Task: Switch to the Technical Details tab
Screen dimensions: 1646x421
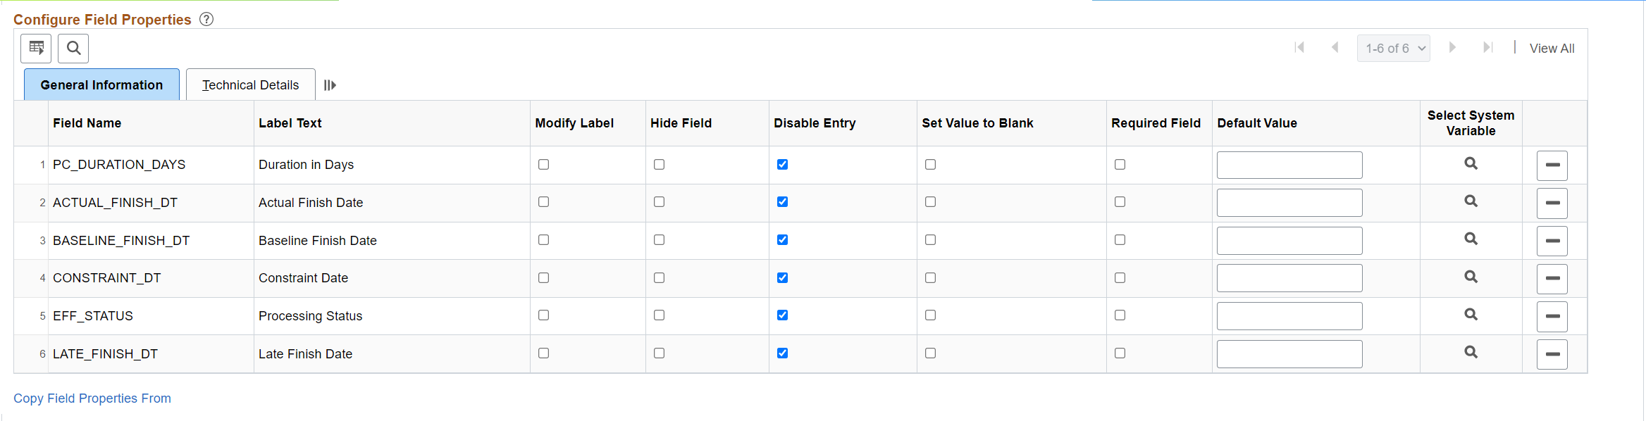Action: [x=250, y=85]
